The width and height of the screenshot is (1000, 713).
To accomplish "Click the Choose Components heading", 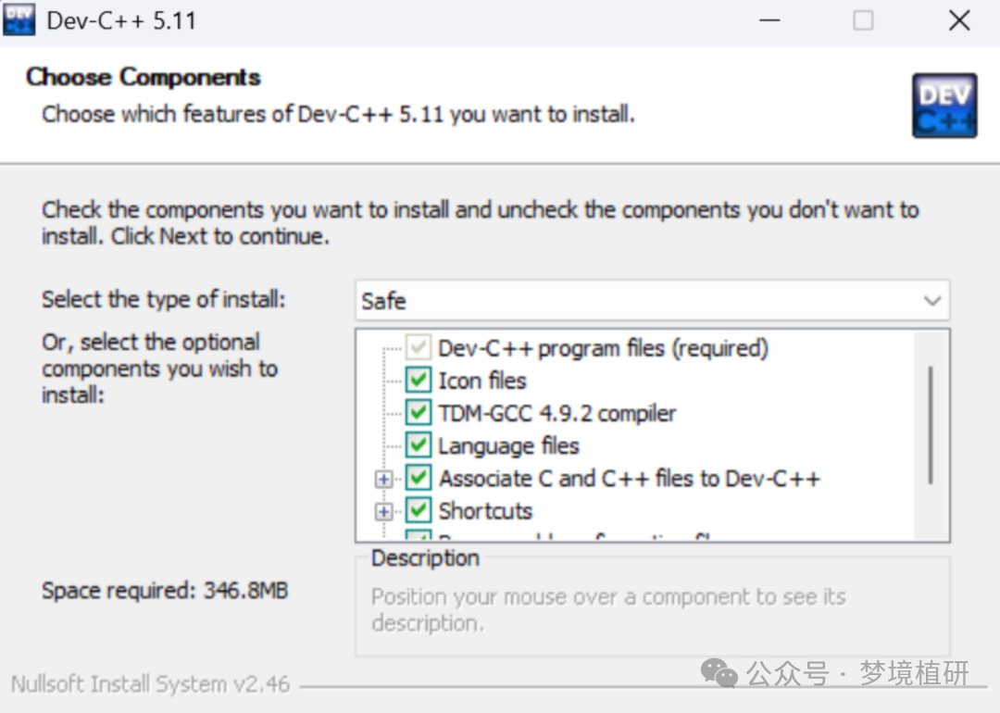I will point(144,77).
